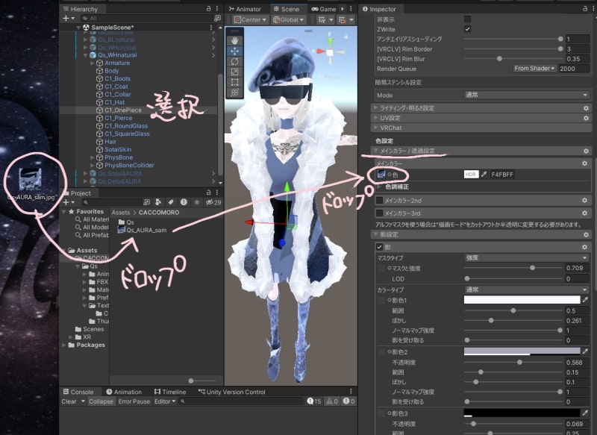Image resolution: width=597 pixels, height=435 pixels.
Task: Select the Hand tool in Scene toolbar
Action: 235,40
